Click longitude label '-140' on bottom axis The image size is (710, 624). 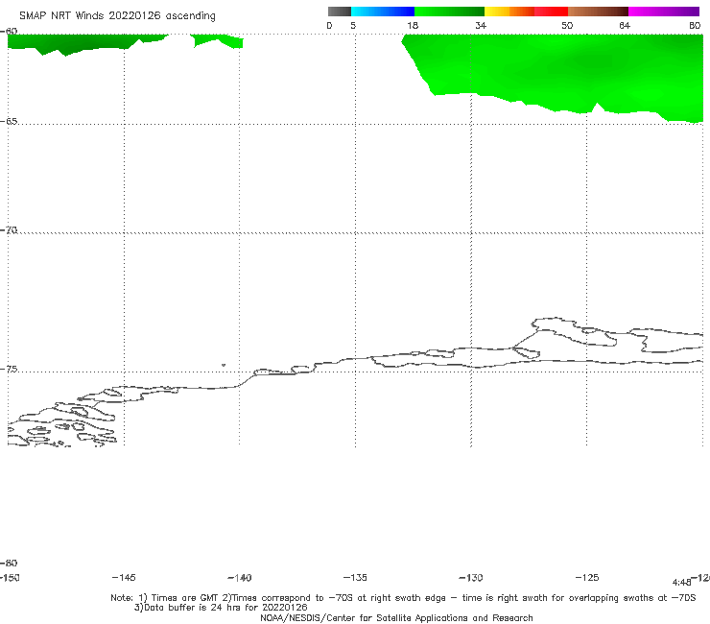point(240,577)
